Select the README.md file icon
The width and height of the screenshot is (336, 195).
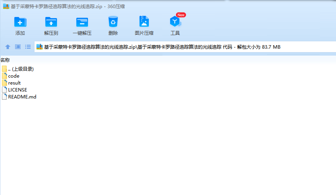(x=4, y=97)
